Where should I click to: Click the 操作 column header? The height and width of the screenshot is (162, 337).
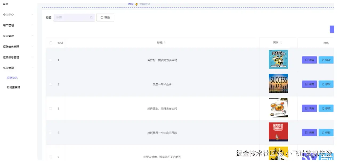point(326,43)
